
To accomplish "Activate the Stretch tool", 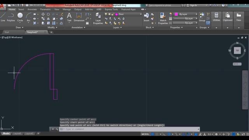I will click(43, 23).
